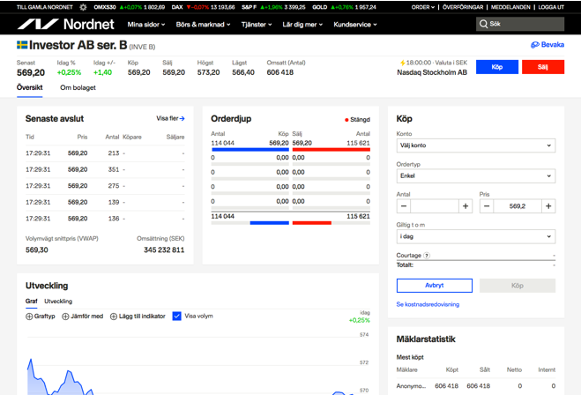
Task: Click the Jämför med plus icon
Action: (65, 317)
